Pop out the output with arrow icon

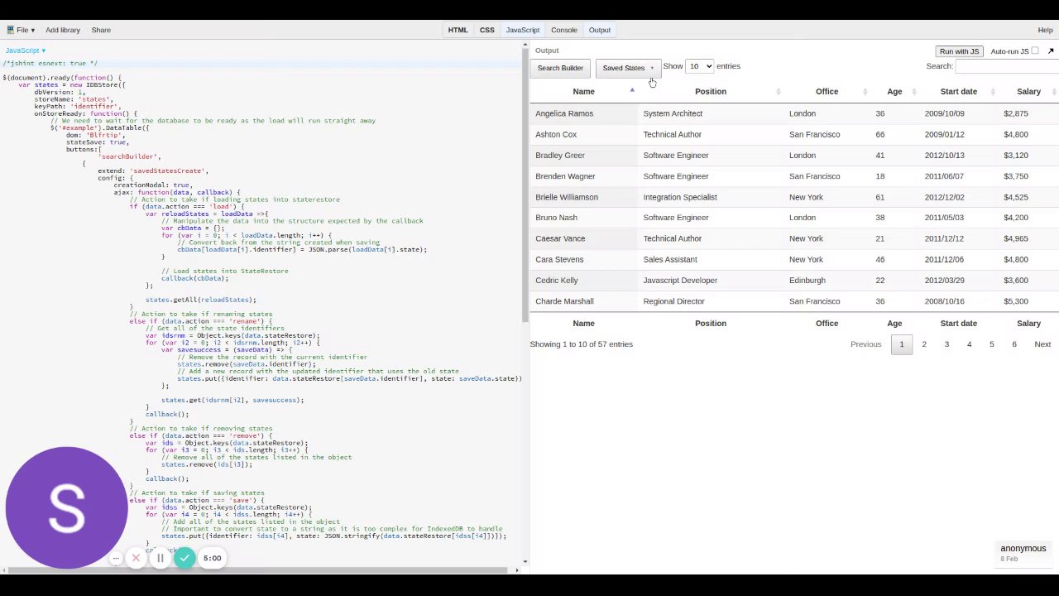click(1051, 51)
